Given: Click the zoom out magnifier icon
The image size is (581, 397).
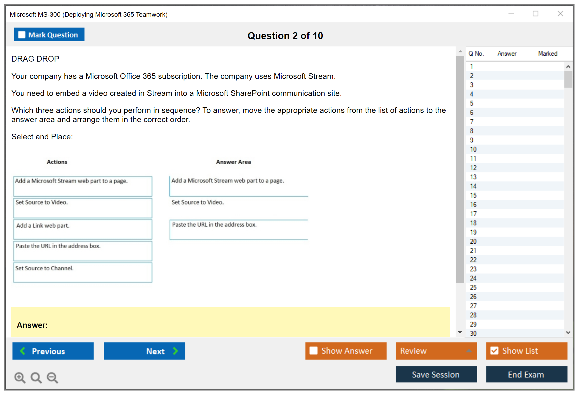Looking at the screenshot, I should pyautogui.click(x=52, y=377).
